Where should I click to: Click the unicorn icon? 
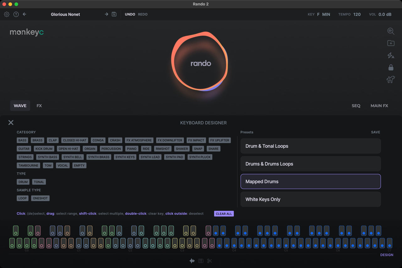391,79
